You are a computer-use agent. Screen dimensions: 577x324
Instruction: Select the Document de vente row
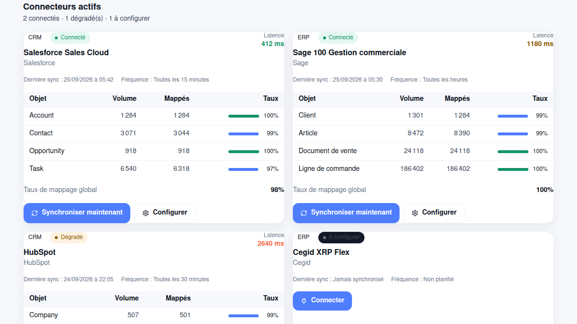[x=423, y=151]
